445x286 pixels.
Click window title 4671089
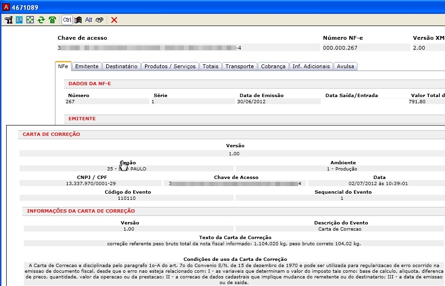25,8
